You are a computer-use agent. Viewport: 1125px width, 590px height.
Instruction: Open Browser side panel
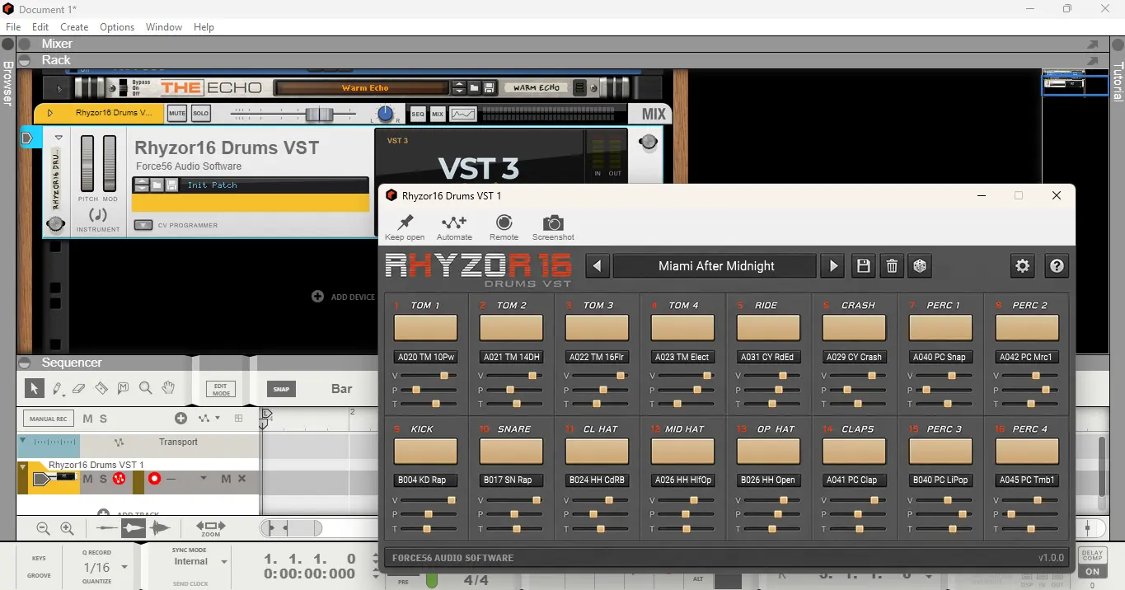(7, 82)
